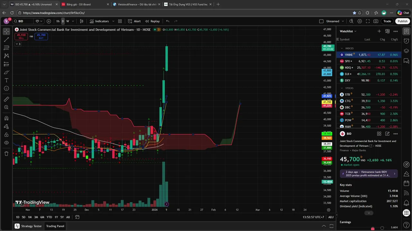Remove drawings with the trash icon
The height and width of the screenshot is (231, 412).
click(6, 154)
